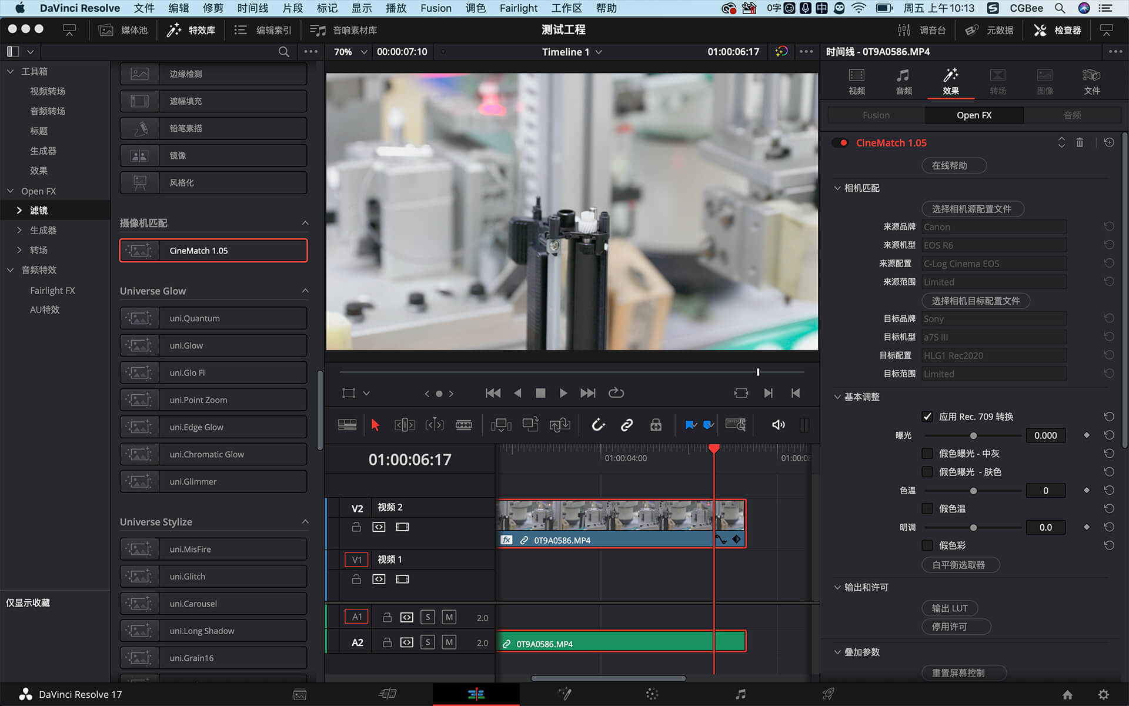
Task: Delete CineMatch effect with trash icon
Action: coord(1080,142)
